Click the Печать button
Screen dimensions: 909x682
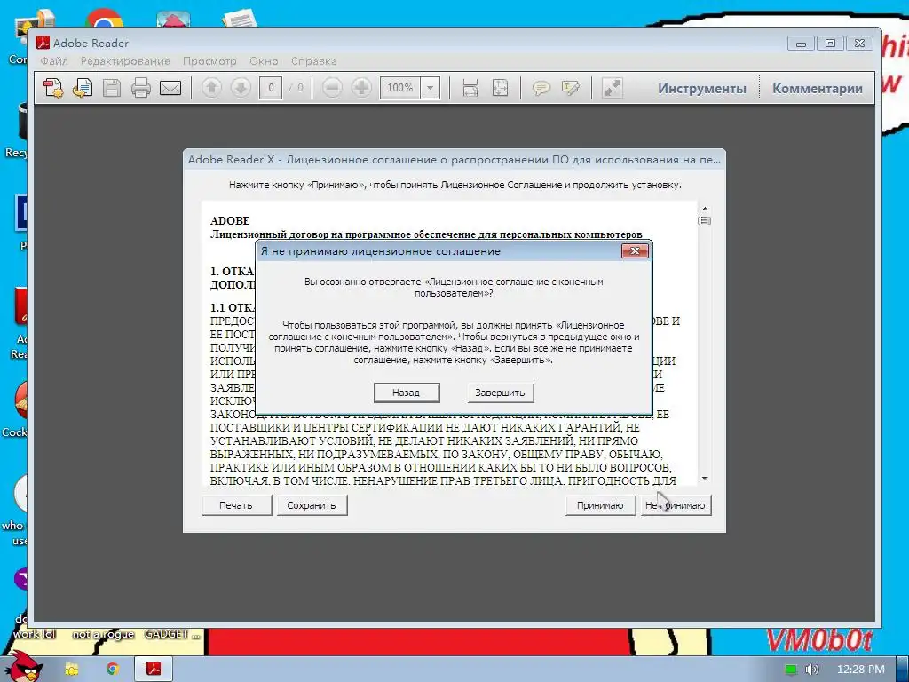[236, 505]
